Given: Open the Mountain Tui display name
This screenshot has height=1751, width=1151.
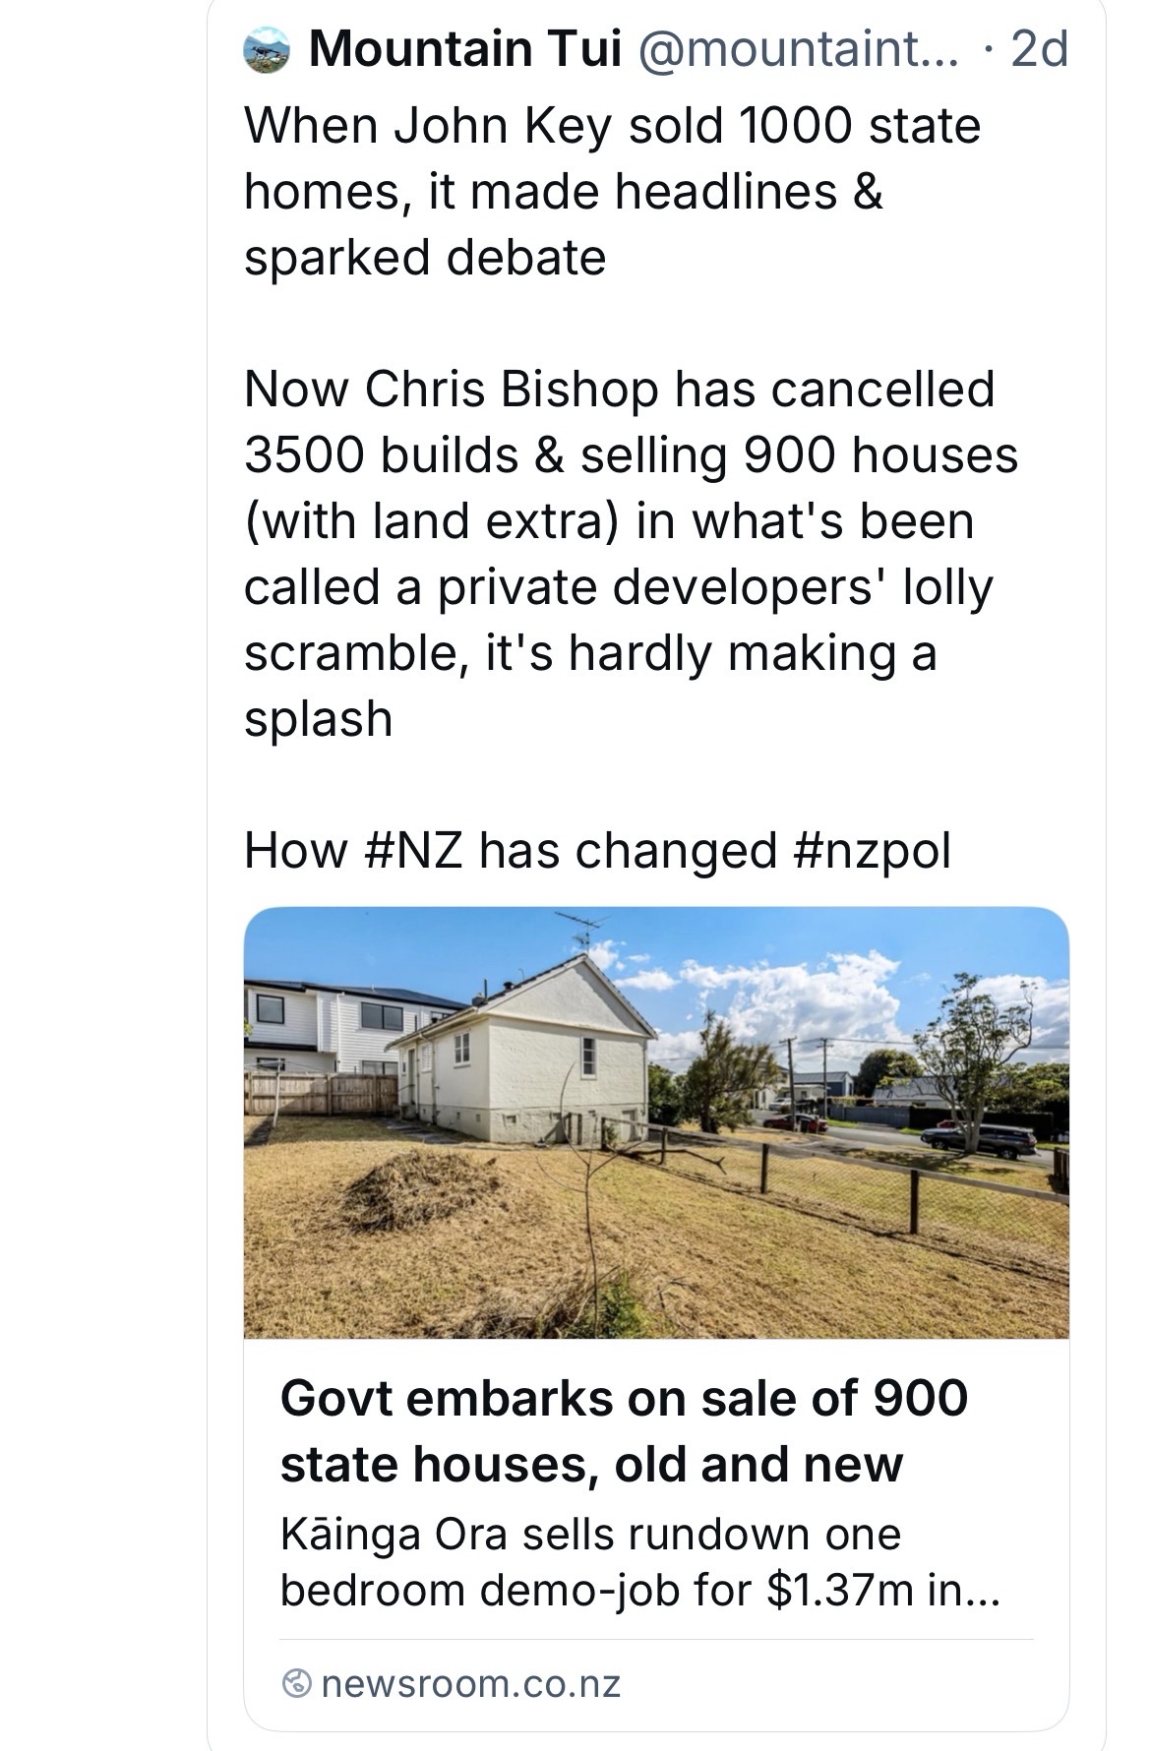Looking at the screenshot, I should coord(465,50).
